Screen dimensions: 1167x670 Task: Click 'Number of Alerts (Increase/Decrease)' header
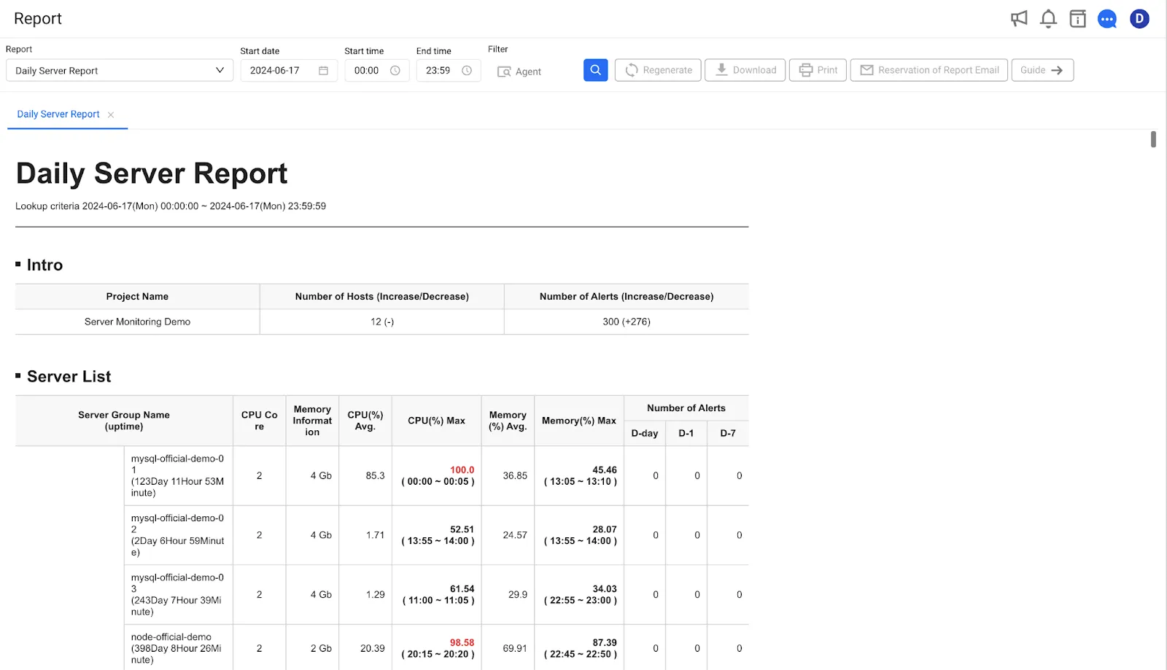pos(627,297)
